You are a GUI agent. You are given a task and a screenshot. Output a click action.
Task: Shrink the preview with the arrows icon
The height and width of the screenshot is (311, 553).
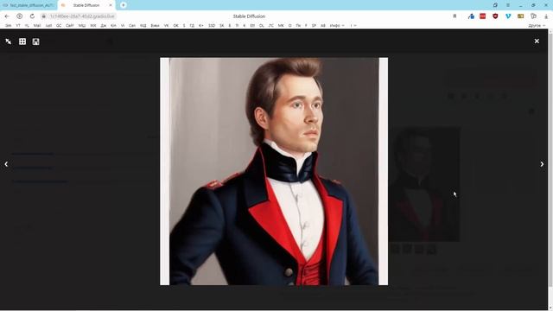click(x=9, y=41)
